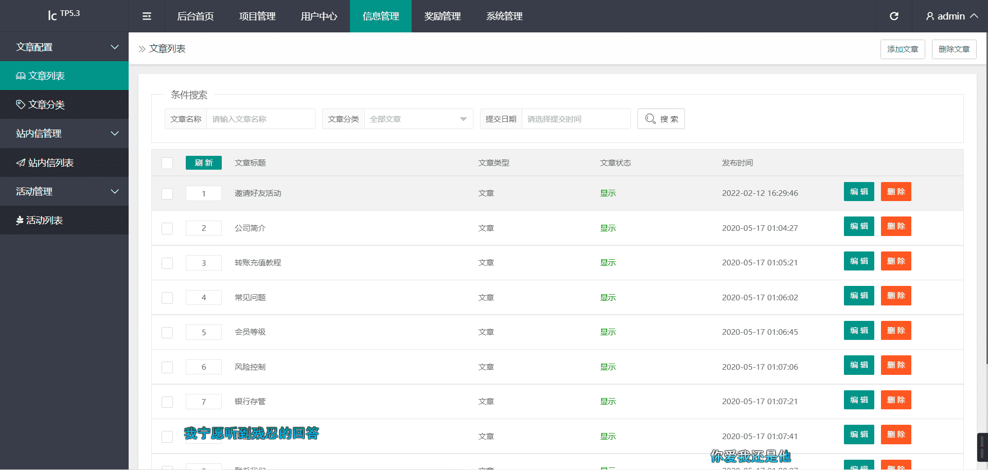Open the 用户中心 top menu
This screenshot has height=470, width=988.
(319, 16)
